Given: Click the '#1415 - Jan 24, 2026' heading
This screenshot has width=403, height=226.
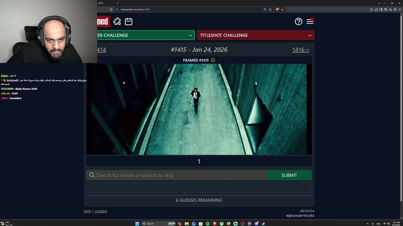Looking at the screenshot, I should [x=199, y=50].
